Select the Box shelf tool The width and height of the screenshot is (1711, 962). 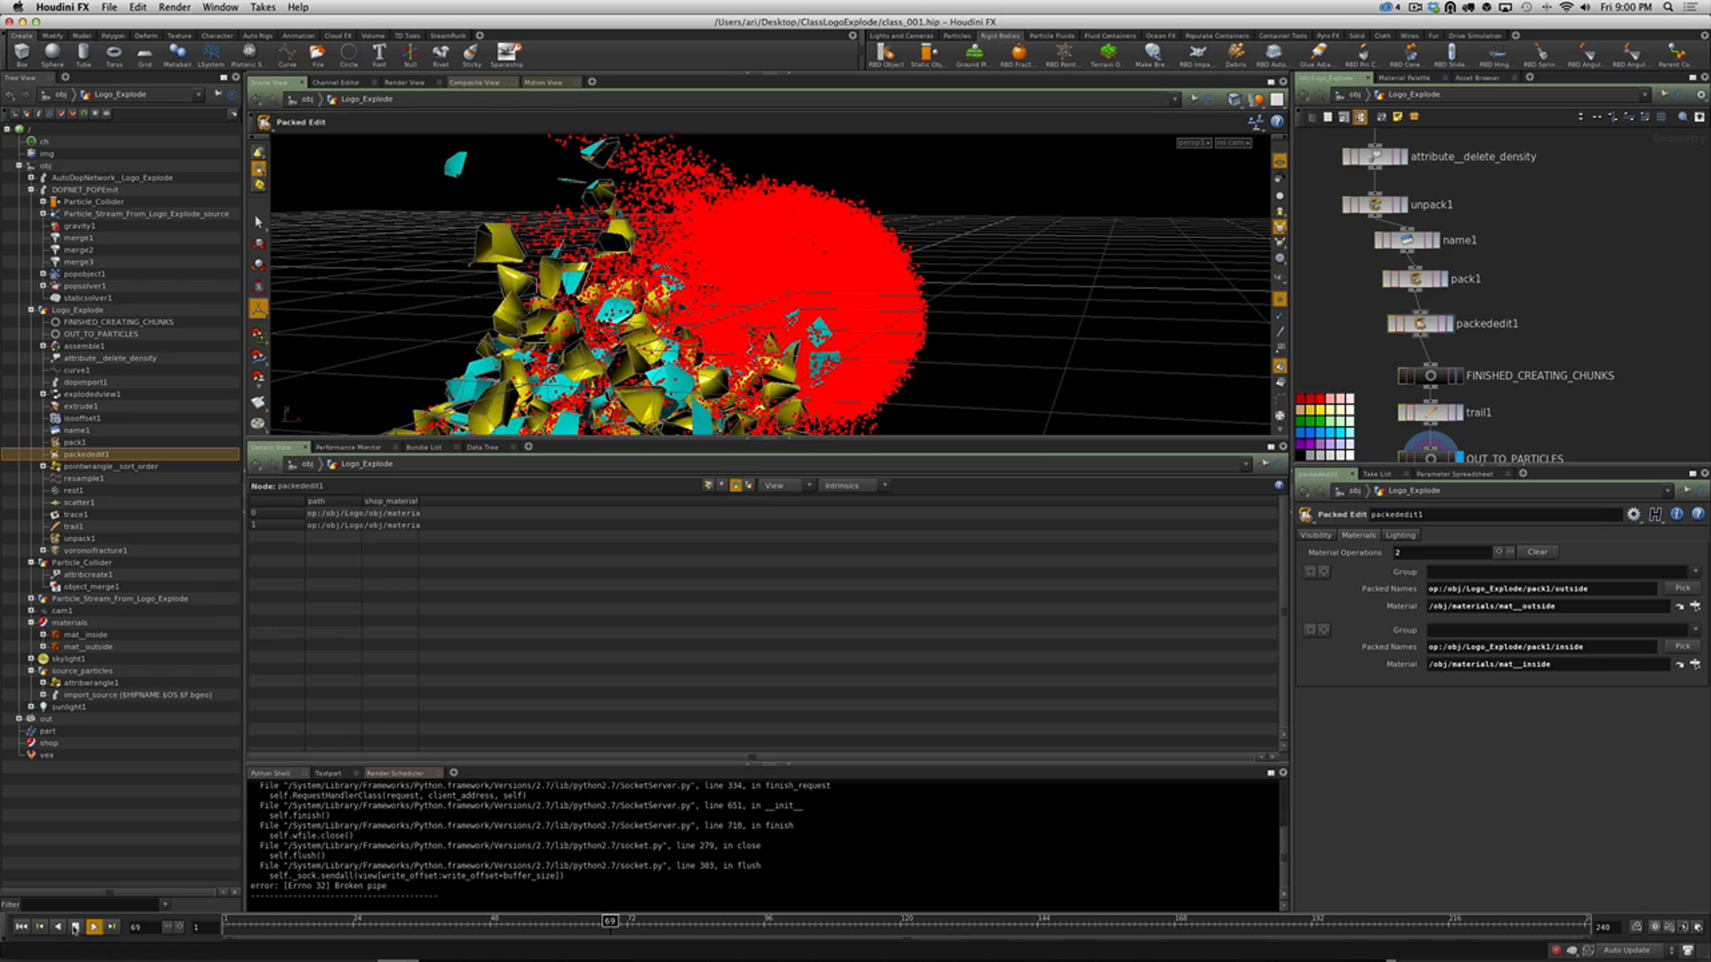point(22,55)
